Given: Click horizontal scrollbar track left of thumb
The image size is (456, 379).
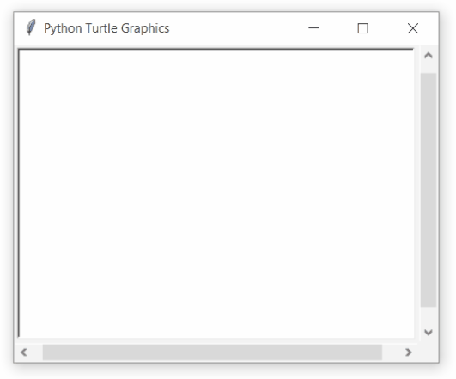Looking at the screenshot, I should point(37,352).
